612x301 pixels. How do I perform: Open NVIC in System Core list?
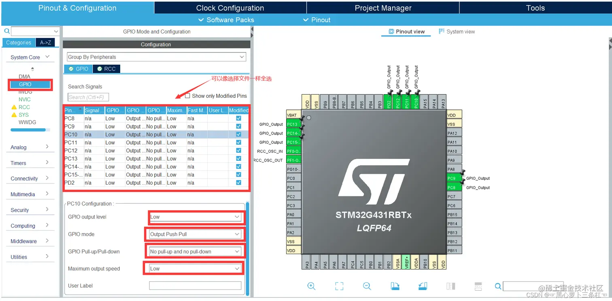tap(24, 99)
